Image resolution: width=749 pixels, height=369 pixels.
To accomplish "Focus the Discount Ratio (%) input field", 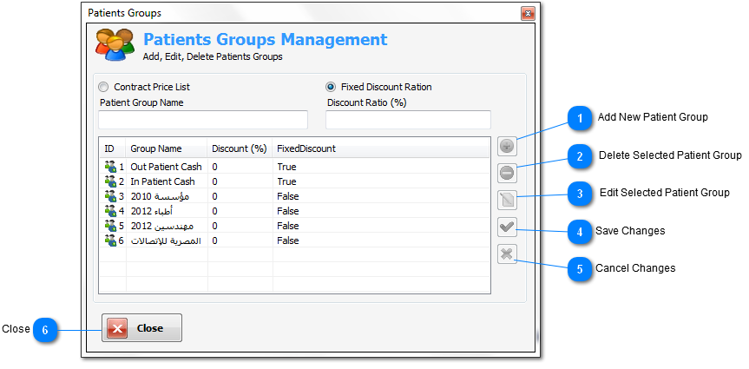I will pos(408,119).
